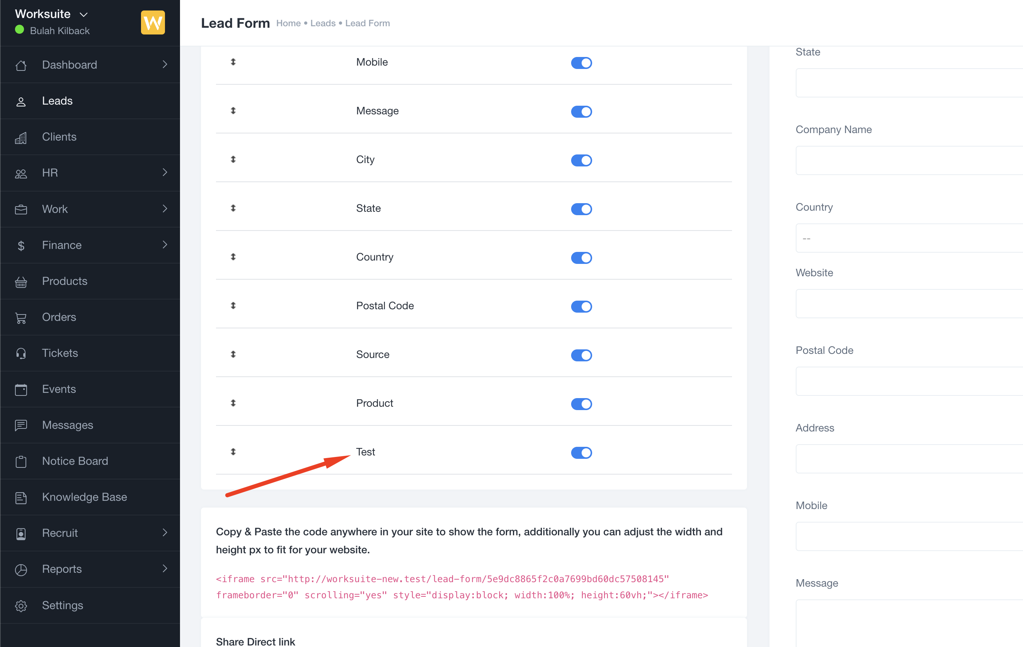Click the Products basket icon
Screen dimensions: 1023x647
click(21, 282)
